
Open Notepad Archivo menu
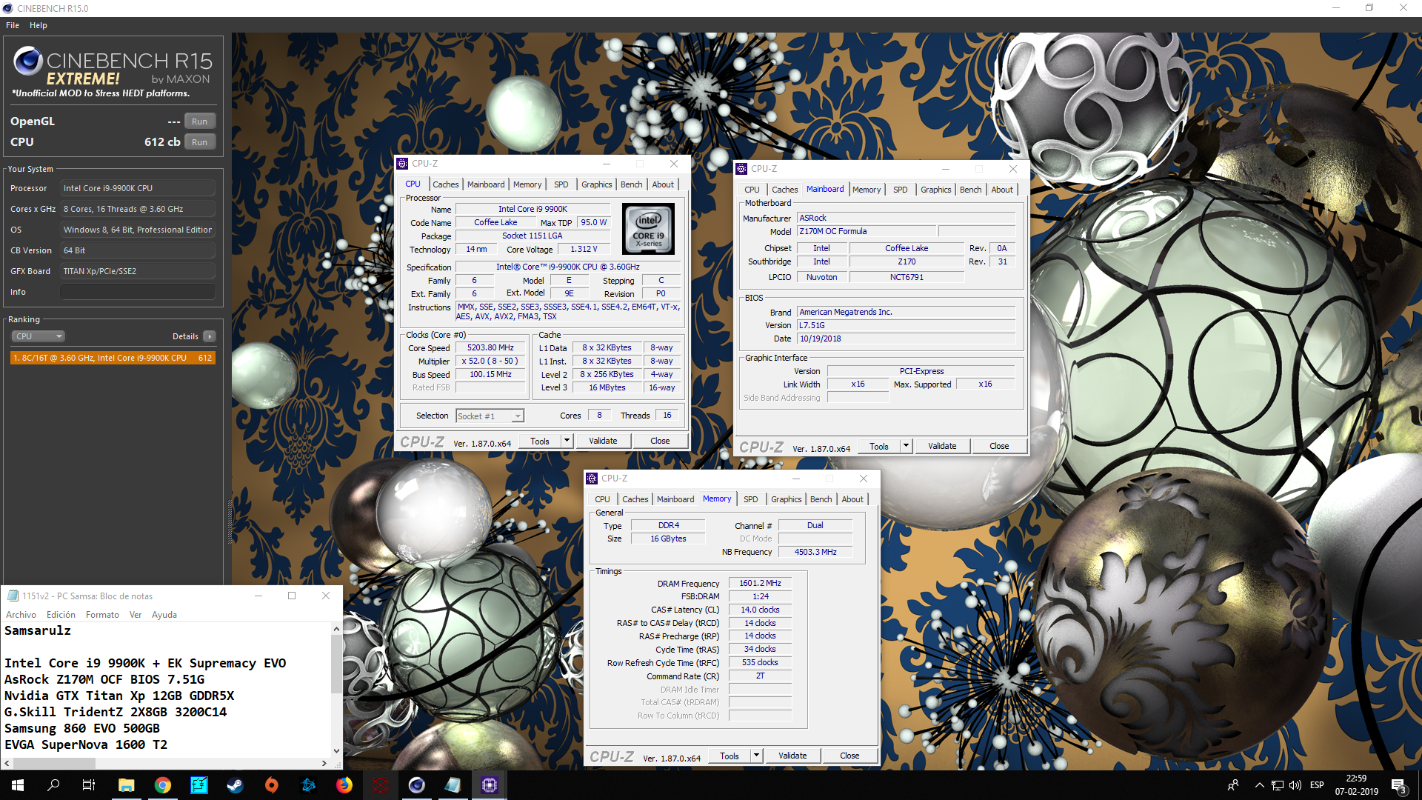(21, 615)
